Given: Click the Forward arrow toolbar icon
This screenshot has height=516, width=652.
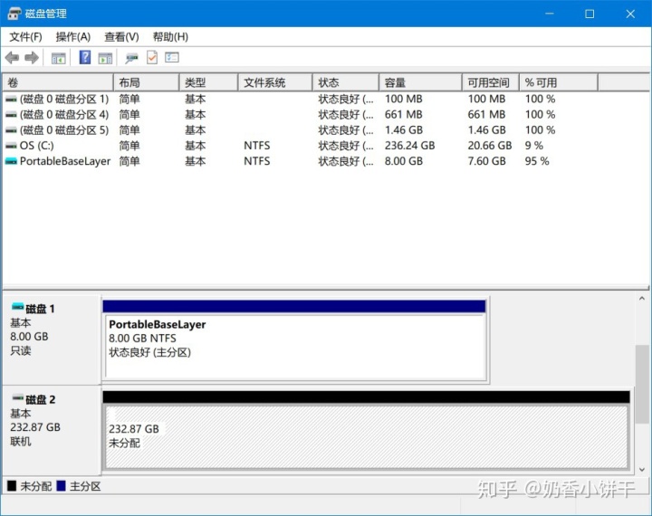Looking at the screenshot, I should click(x=32, y=57).
